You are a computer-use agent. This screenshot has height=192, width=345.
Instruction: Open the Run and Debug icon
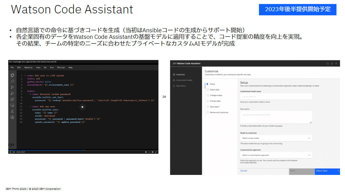[12, 93]
